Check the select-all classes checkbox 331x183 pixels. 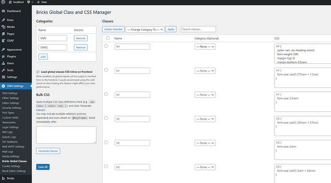(107, 38)
